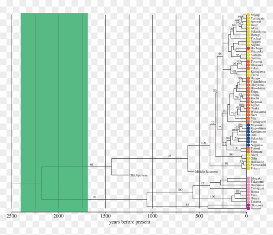Click the Saitama label
The width and height of the screenshot is (273, 235).
tap(256, 55)
